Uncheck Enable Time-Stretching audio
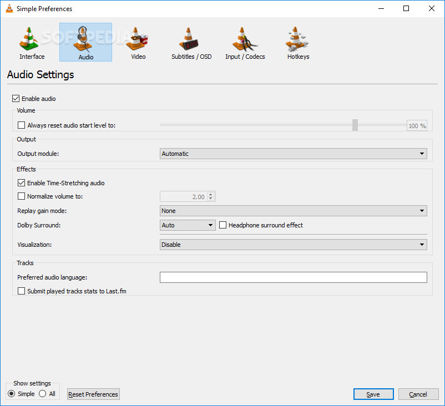This screenshot has width=445, height=406. point(21,182)
